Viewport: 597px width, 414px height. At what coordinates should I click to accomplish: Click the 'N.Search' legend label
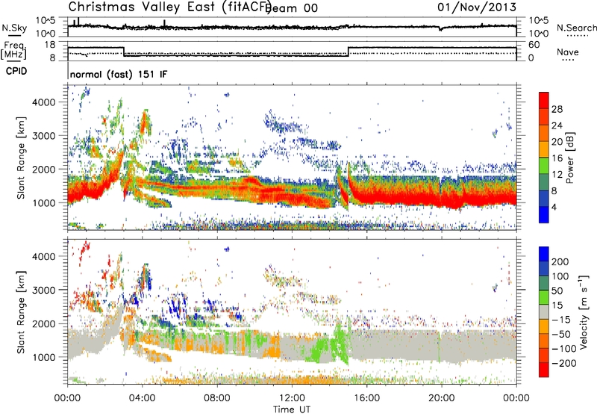pos(576,28)
